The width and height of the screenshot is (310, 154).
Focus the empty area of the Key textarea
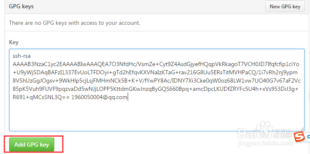[157, 115]
